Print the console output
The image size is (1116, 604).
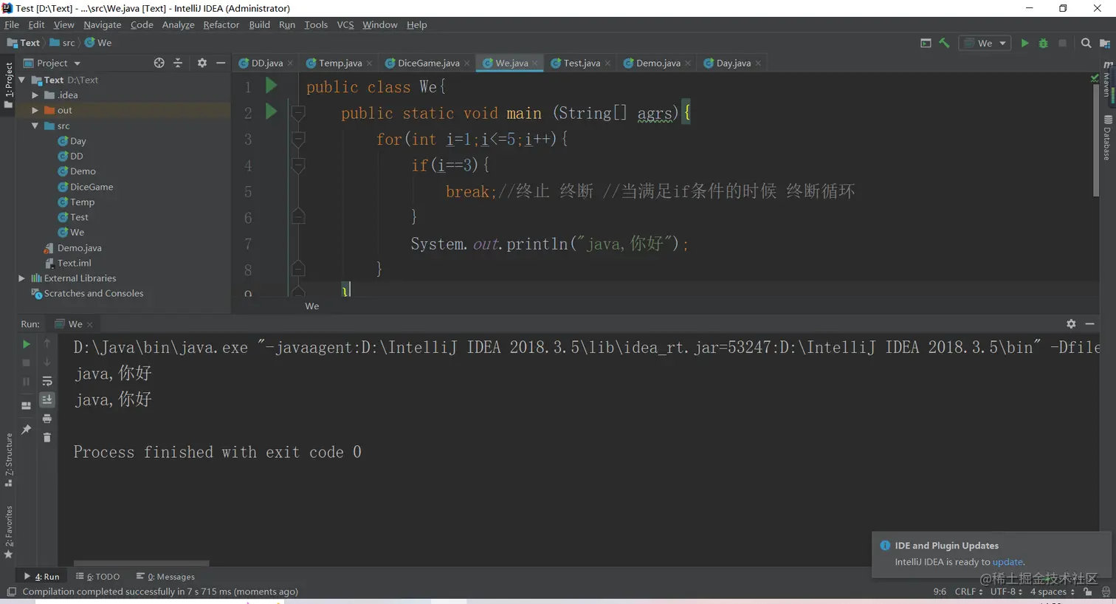click(x=47, y=419)
